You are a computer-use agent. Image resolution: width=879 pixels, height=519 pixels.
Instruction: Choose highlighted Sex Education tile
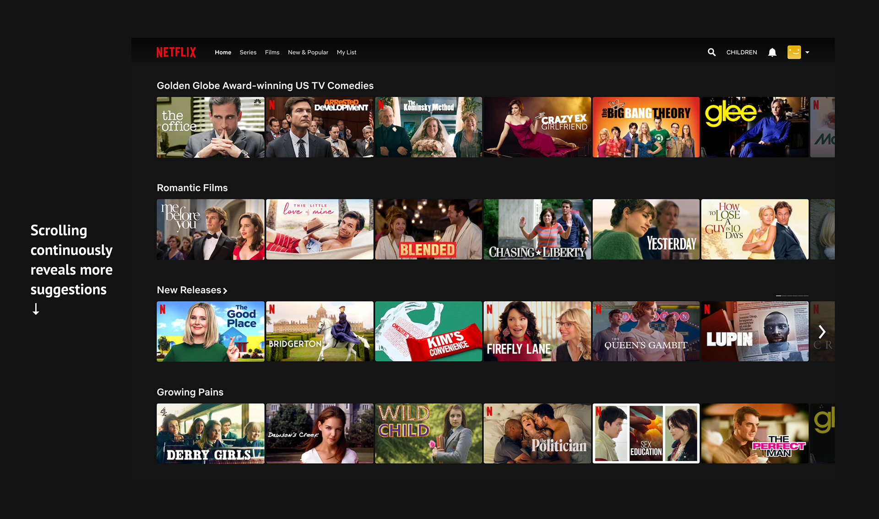point(646,433)
